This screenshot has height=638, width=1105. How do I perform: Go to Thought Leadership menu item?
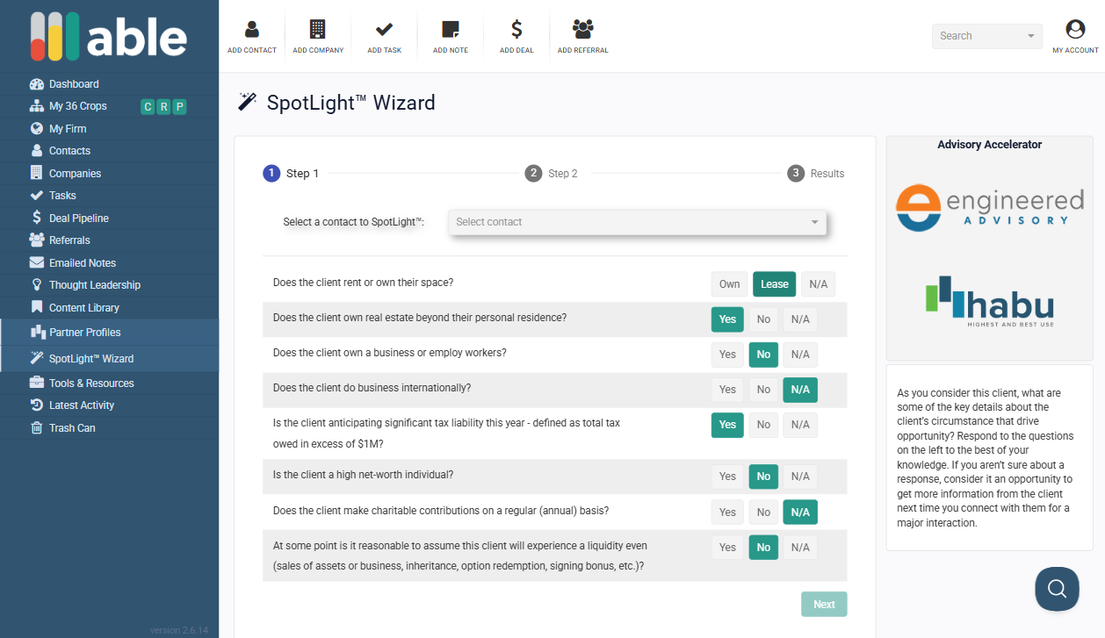pyautogui.click(x=94, y=285)
